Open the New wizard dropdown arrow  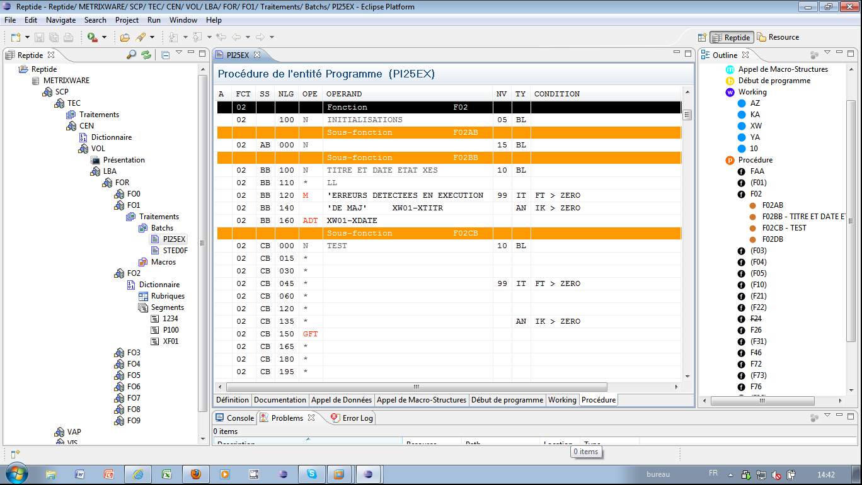click(26, 37)
